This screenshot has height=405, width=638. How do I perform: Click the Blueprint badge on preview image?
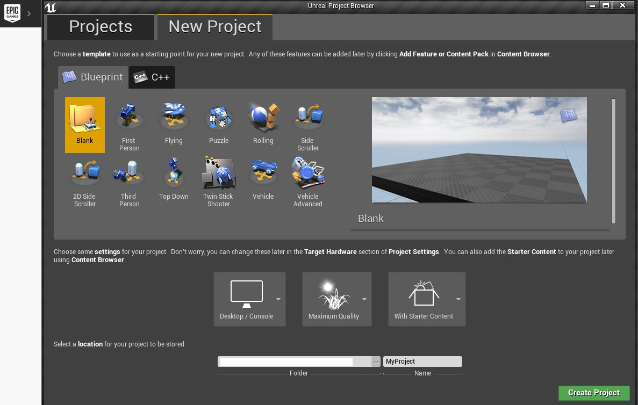click(569, 115)
